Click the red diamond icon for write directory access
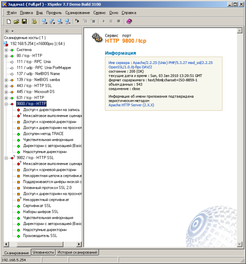Screen dimensions: 246x264 coord(19,110)
